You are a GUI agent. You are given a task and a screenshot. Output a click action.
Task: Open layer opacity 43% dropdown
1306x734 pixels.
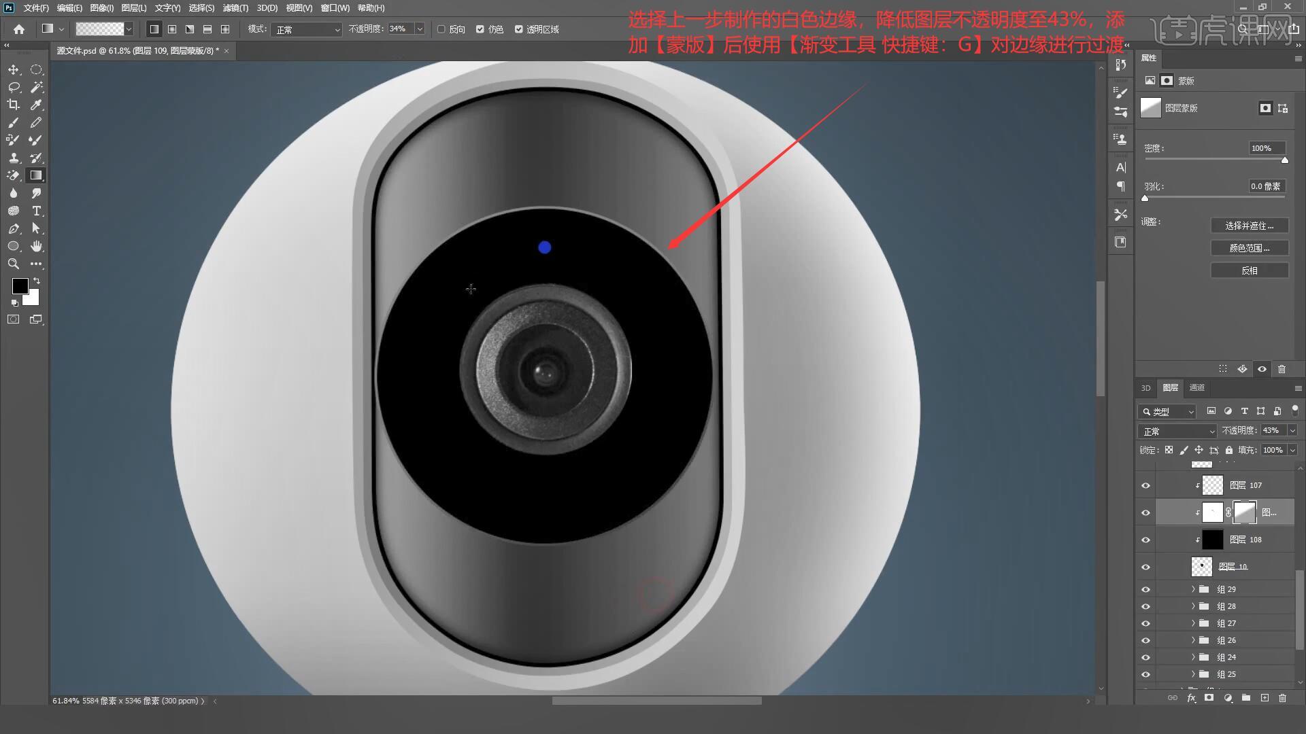[1292, 430]
